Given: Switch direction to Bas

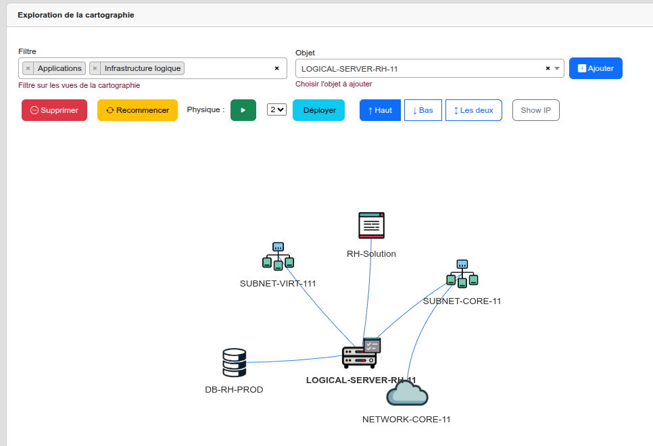Looking at the screenshot, I should [422, 110].
